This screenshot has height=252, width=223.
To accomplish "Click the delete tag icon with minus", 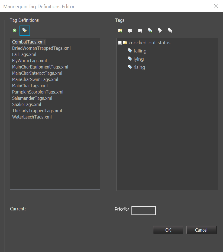I will 170,31.
